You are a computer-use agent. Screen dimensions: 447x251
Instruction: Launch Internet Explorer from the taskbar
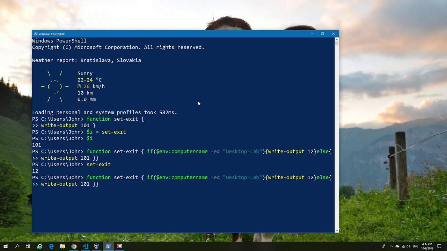[x=40, y=246]
